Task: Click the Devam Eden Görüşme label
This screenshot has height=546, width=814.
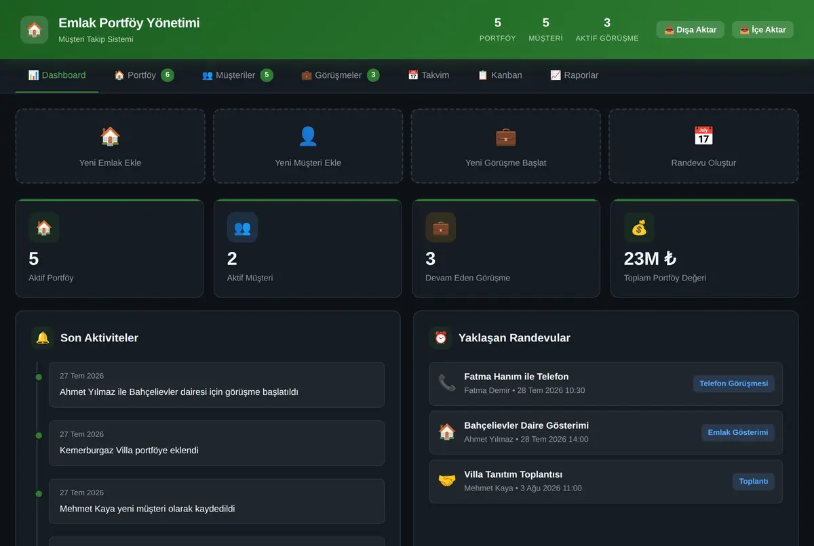Action: coord(468,278)
